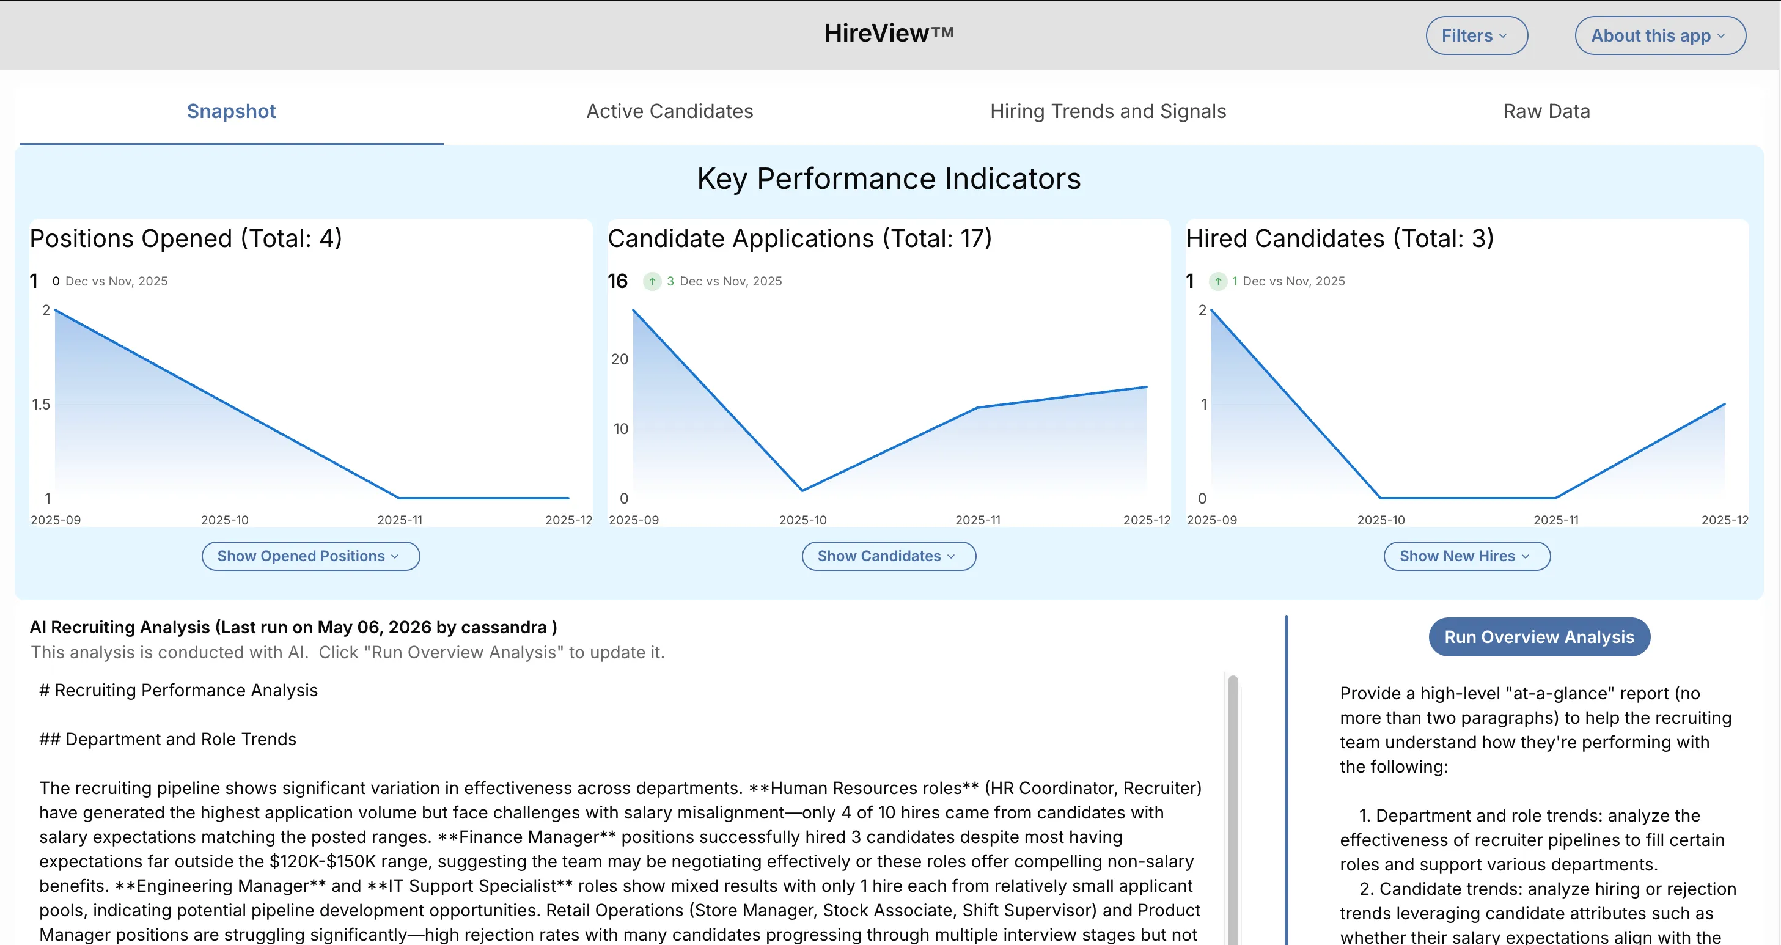Open the Hiring Trends and Signals tab
The image size is (1781, 945).
(x=1107, y=111)
